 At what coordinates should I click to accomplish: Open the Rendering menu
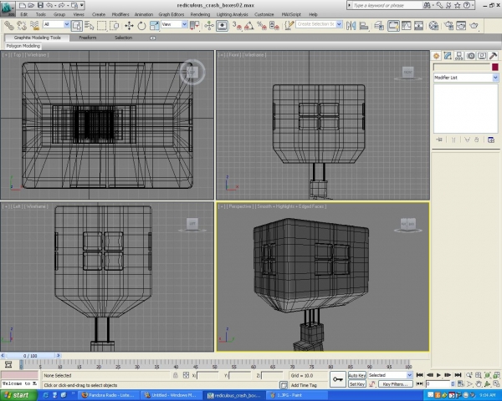(200, 14)
